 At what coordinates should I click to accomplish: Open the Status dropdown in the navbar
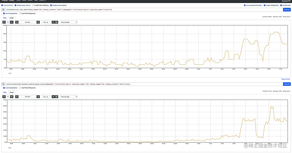tap(30, 1)
